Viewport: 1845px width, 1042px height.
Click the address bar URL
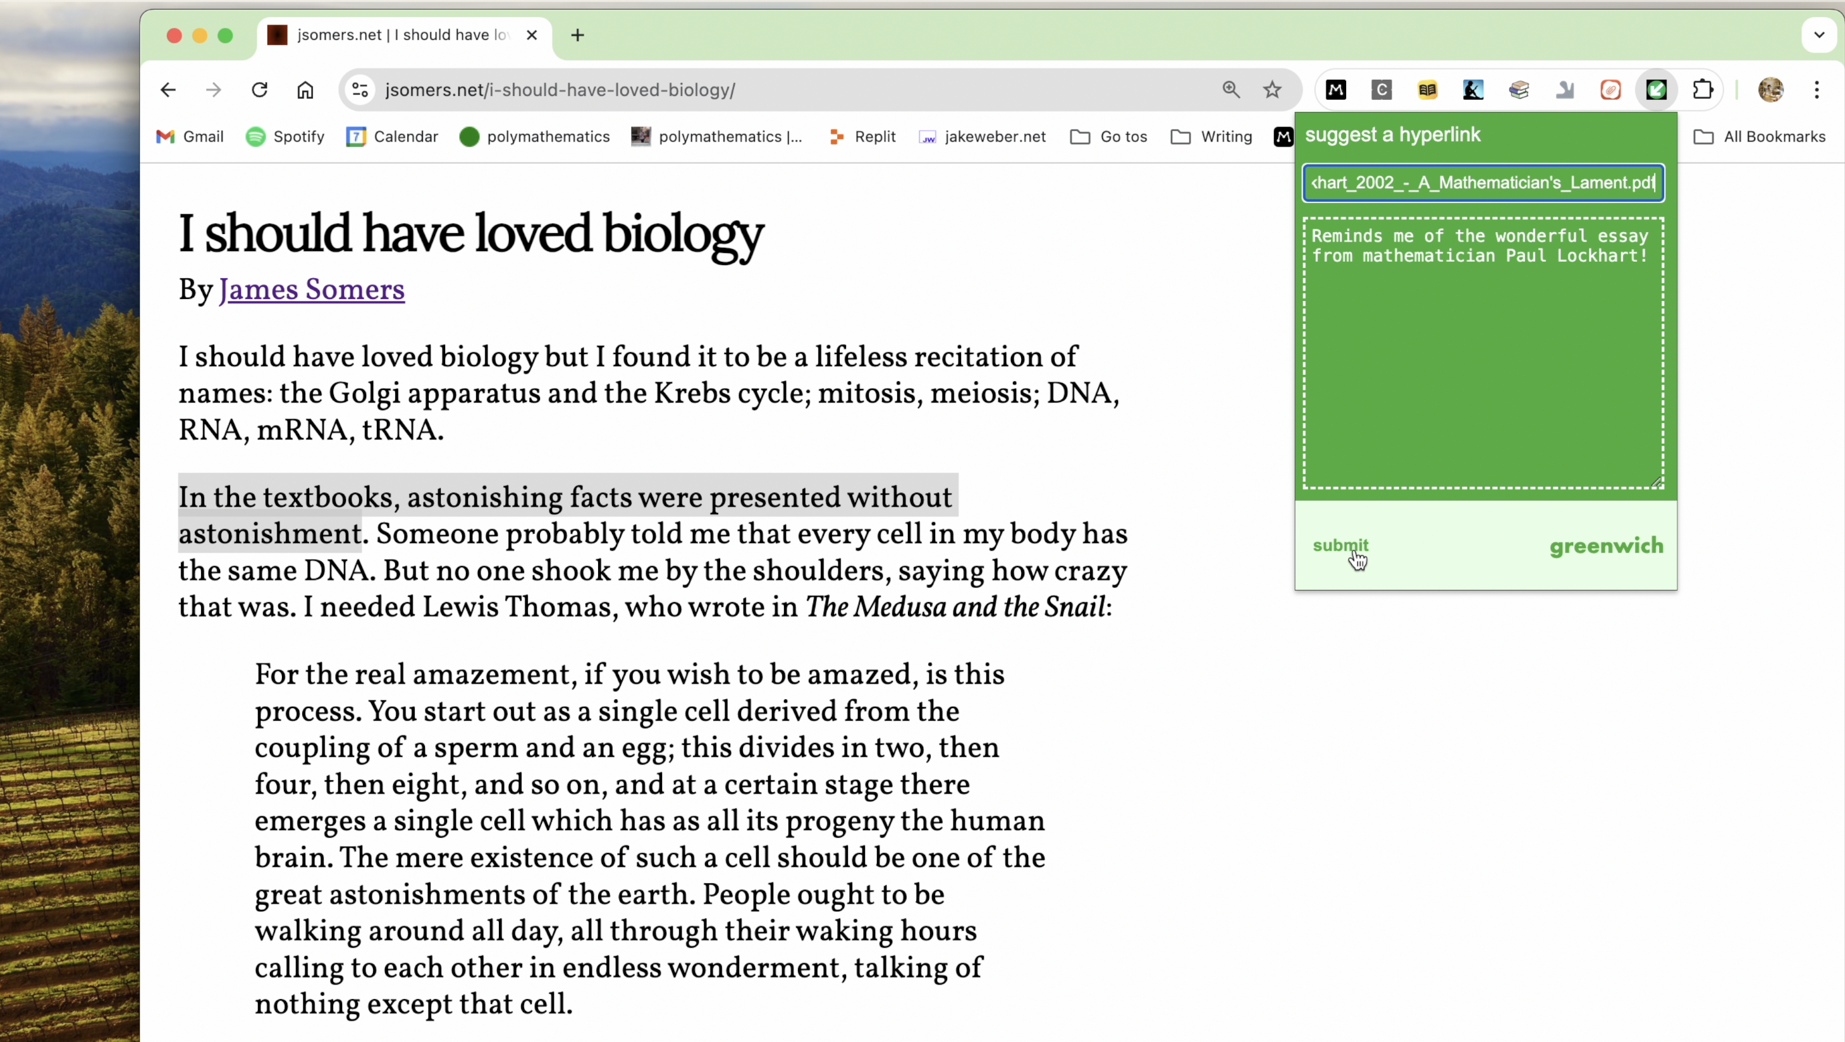(560, 90)
